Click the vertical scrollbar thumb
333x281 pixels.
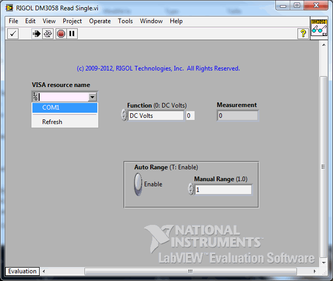tap(324, 167)
